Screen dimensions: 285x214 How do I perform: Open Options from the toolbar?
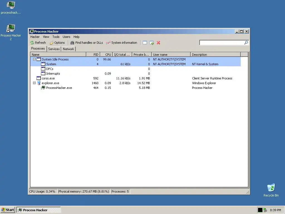pyautogui.click(x=57, y=43)
